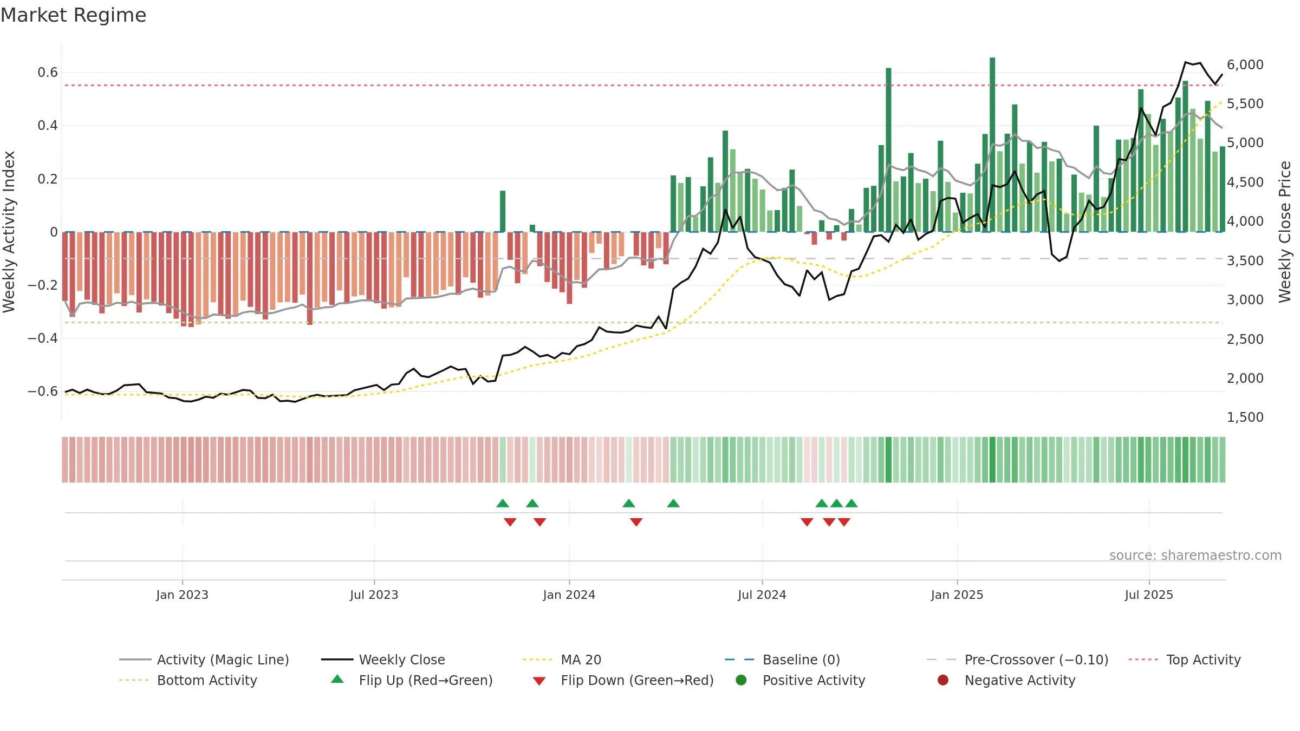1300x731 pixels.
Task: Click the Jul 2023 axis label
Action: 374,595
